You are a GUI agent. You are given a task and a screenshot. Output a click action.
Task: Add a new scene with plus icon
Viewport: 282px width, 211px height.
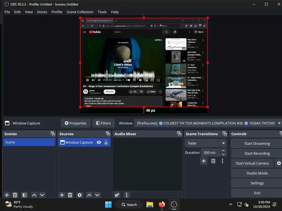click(7, 195)
